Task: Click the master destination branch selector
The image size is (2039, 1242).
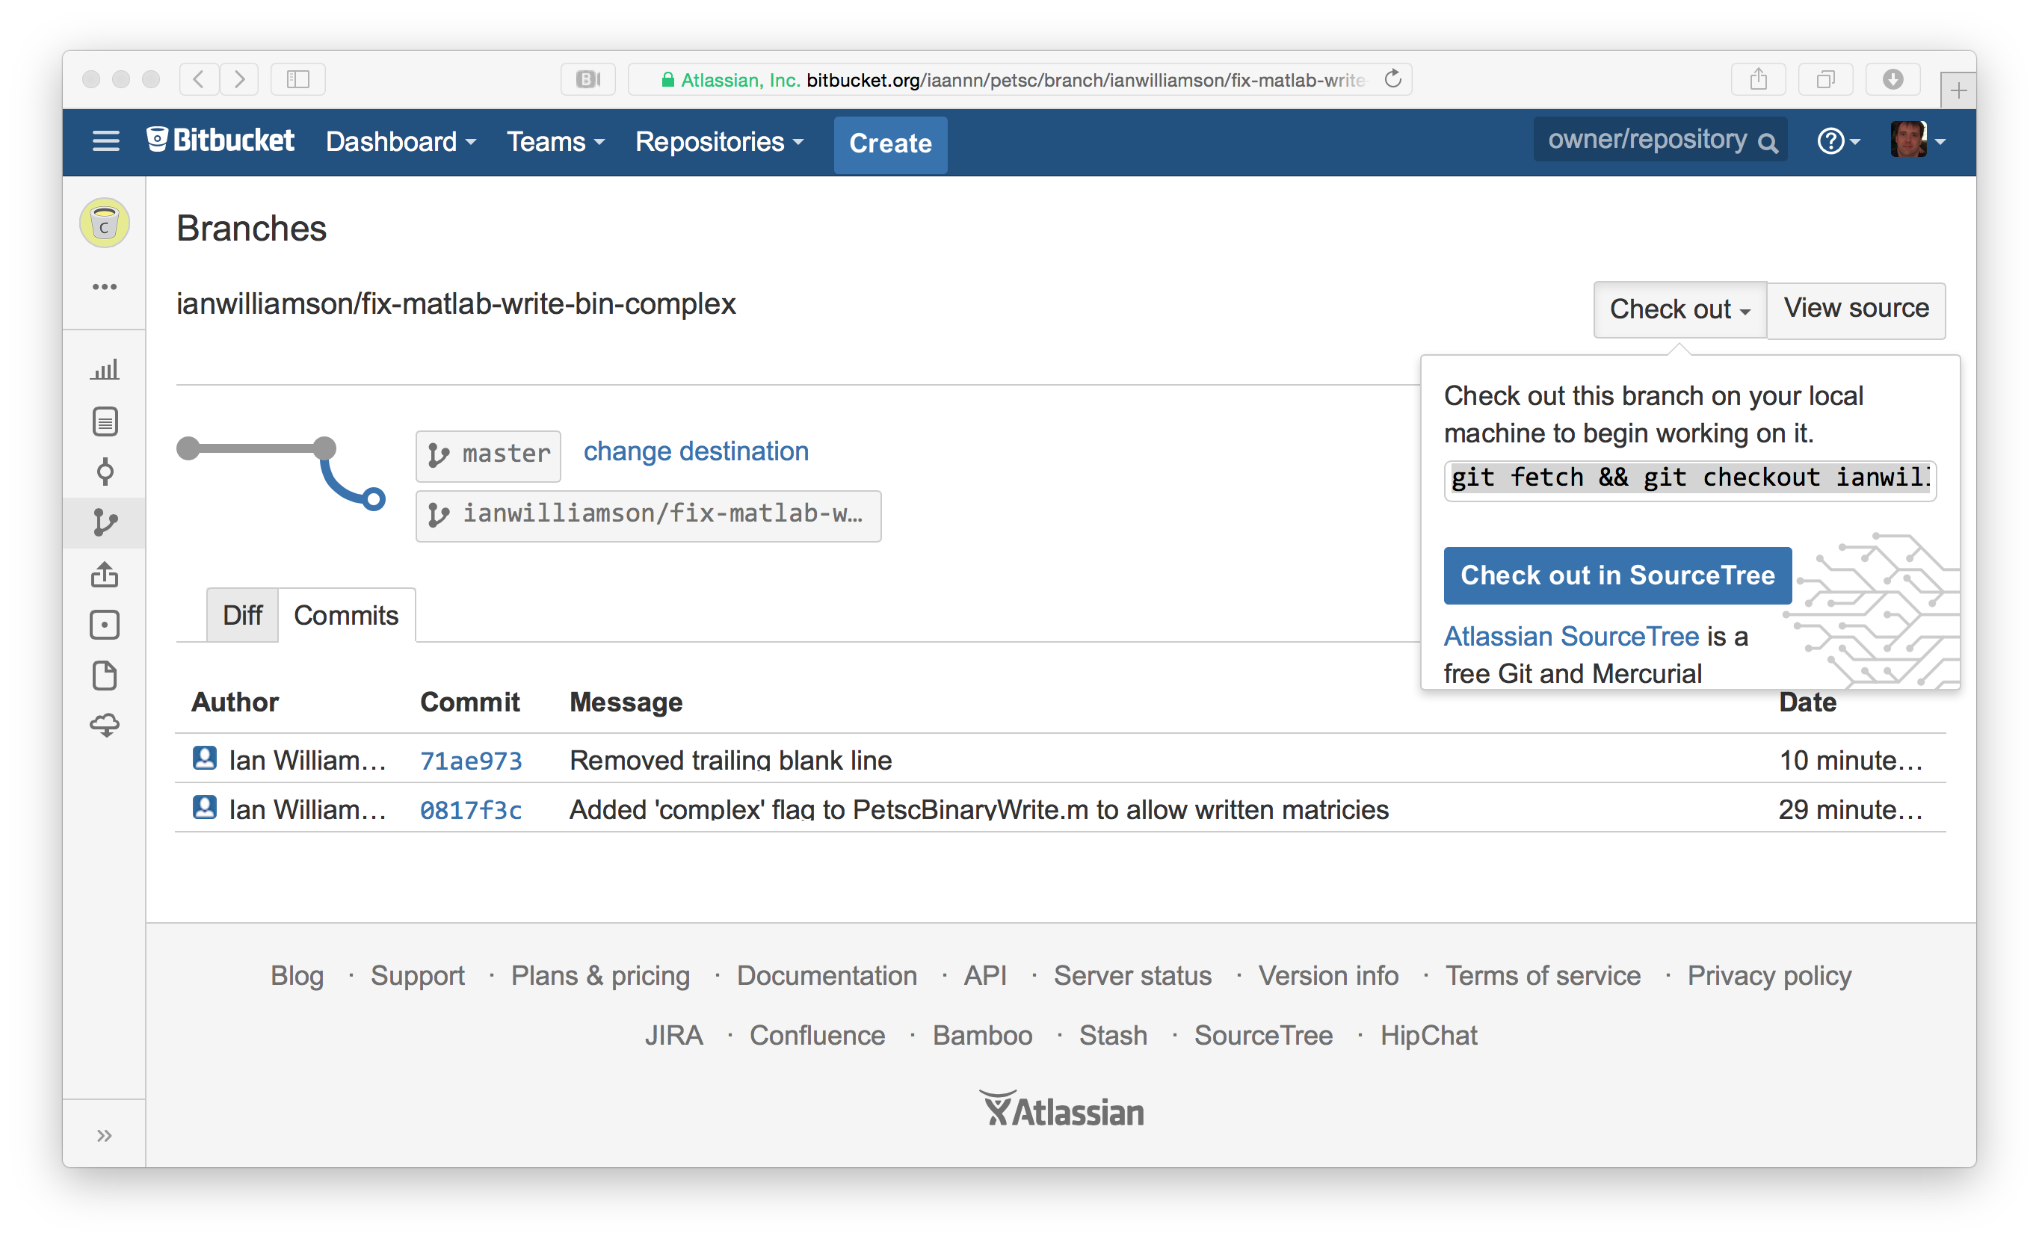Action: tap(488, 455)
